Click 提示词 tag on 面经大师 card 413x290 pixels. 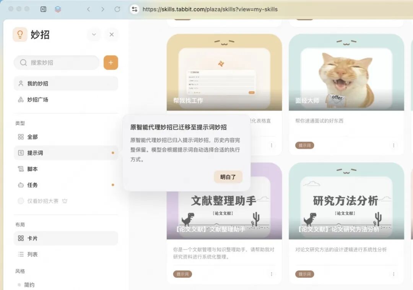(304, 145)
